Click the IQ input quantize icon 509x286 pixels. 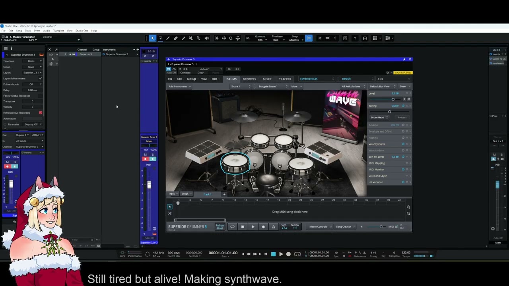coord(248,38)
